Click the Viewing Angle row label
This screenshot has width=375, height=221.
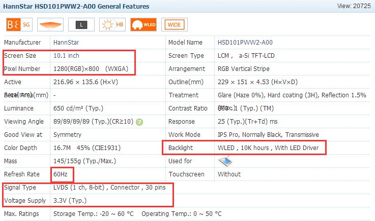pos(24,122)
